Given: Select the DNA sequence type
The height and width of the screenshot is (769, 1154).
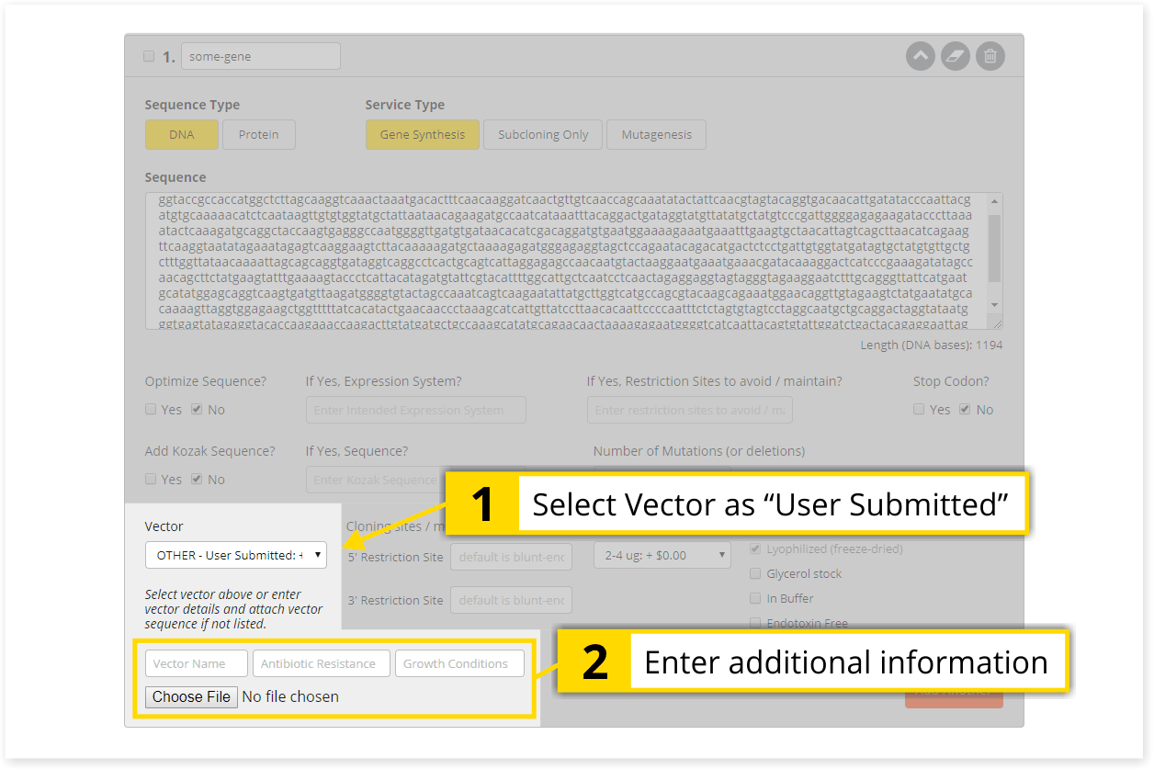Looking at the screenshot, I should [182, 134].
